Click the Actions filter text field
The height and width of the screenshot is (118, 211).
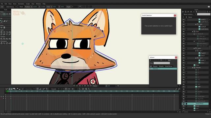pos(162,63)
